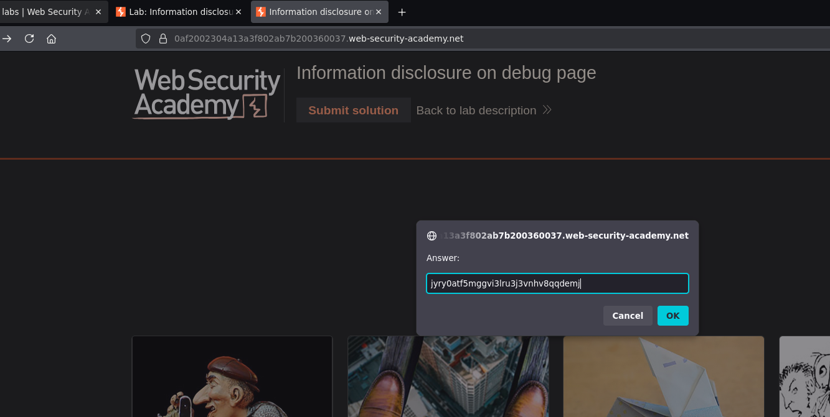Go to browser home page icon
Viewport: 830px width, 417px height.
pyautogui.click(x=51, y=39)
